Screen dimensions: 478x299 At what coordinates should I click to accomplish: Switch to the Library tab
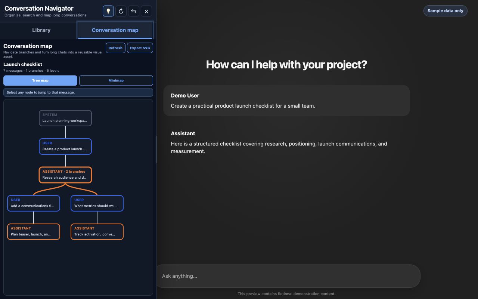(41, 30)
